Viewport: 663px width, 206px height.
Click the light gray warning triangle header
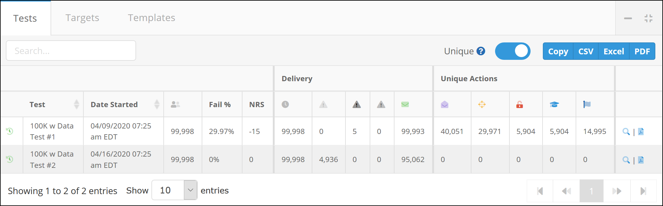323,105
